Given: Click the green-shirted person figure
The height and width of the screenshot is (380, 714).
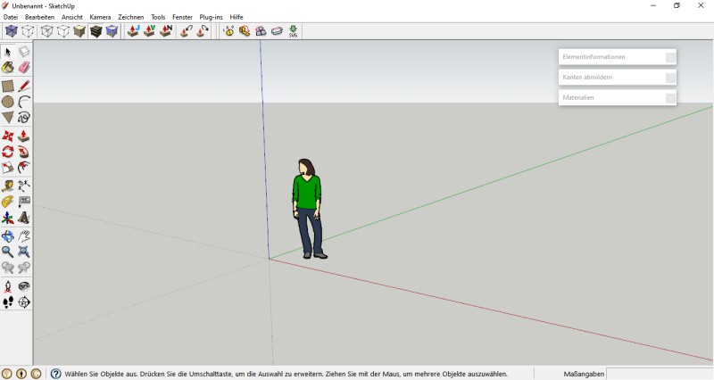Looking at the screenshot, I should [309, 209].
